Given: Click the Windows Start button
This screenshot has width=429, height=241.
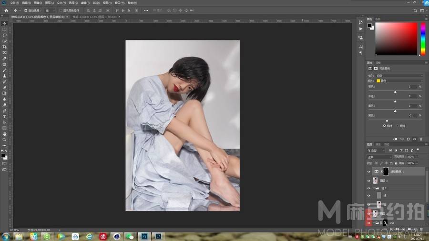Looking at the screenshot, I should pyautogui.click(x=5, y=236).
